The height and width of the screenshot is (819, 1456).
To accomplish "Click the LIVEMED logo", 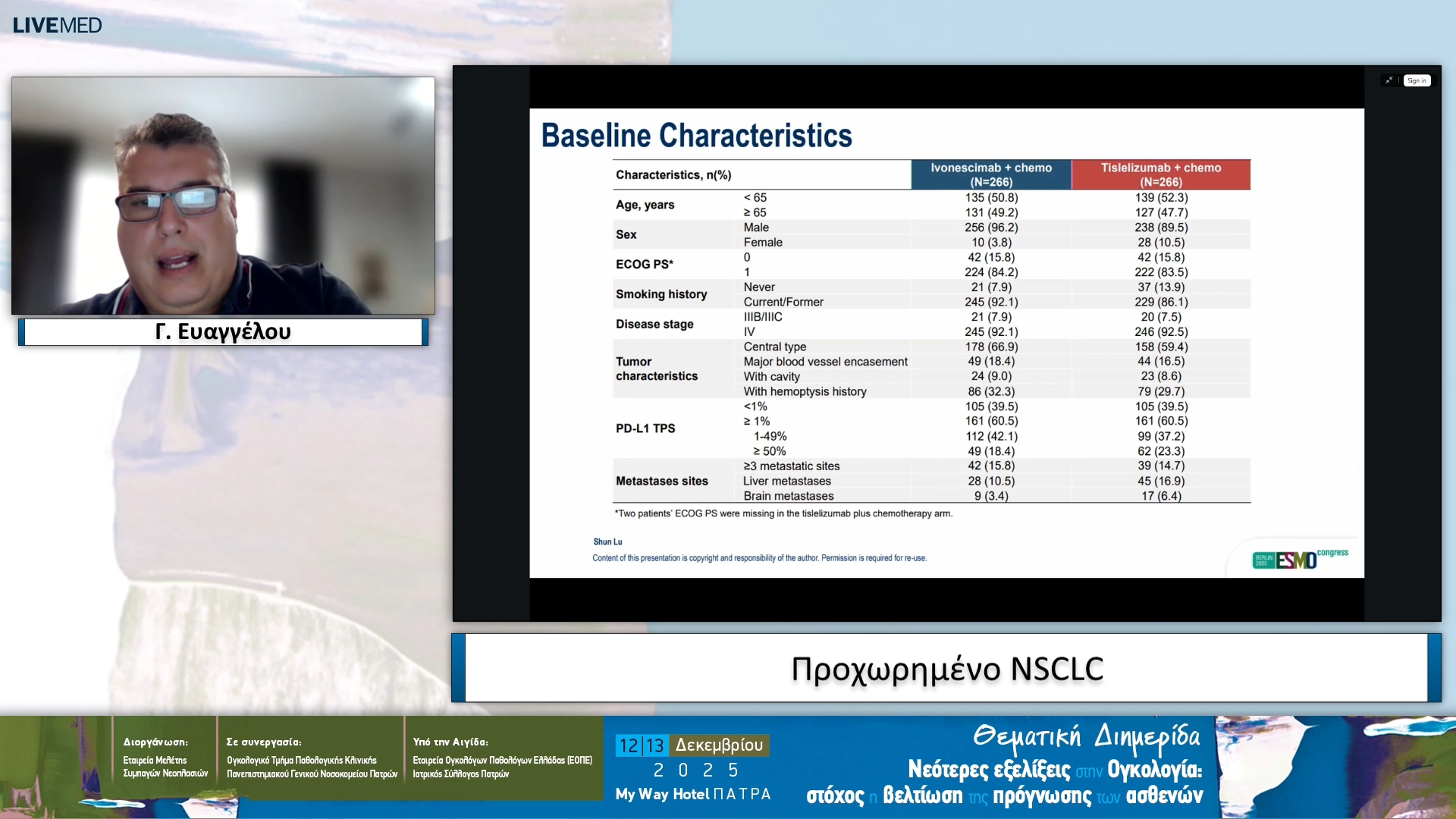I will point(57,25).
